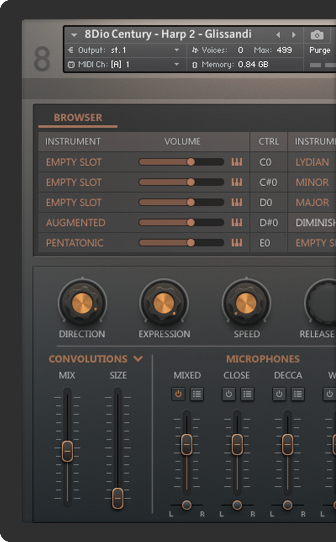Select the AUGMENTED instrument slot
The height and width of the screenshot is (542, 336).
pos(75,222)
